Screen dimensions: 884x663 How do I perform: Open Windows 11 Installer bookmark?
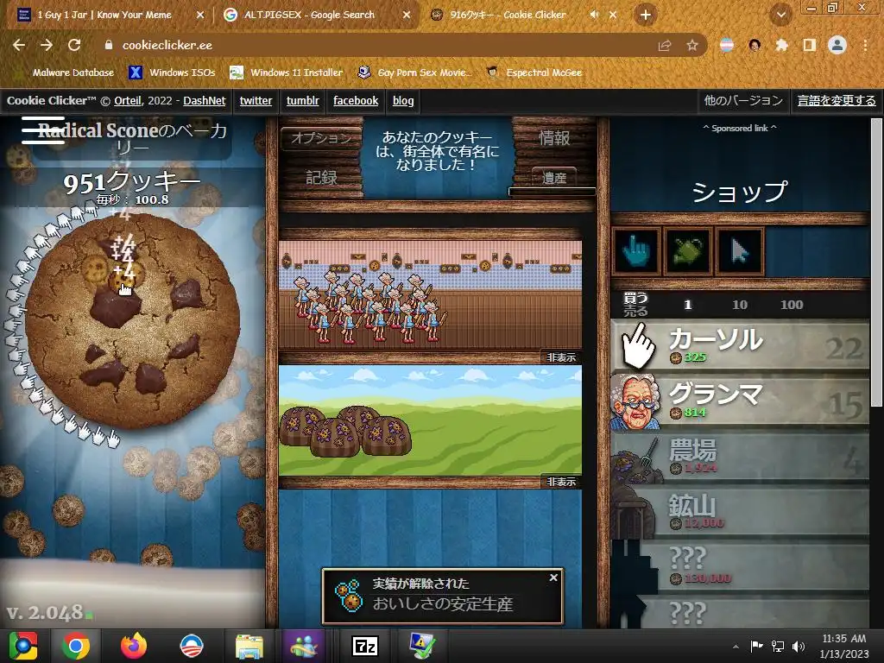tap(287, 73)
